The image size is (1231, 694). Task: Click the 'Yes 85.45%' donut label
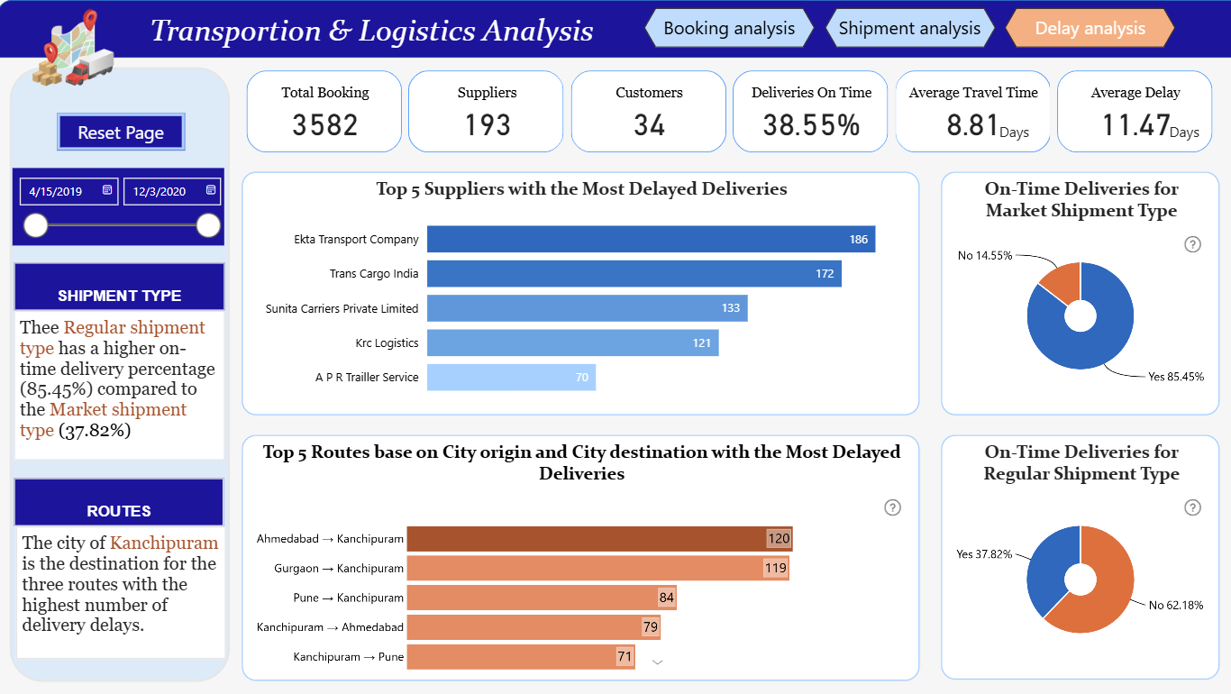(1176, 377)
